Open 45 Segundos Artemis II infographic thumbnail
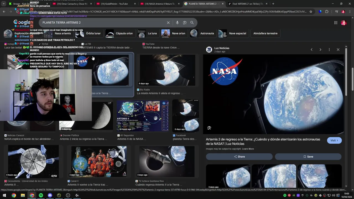Viewport: 354px width, 199px height. (143, 115)
